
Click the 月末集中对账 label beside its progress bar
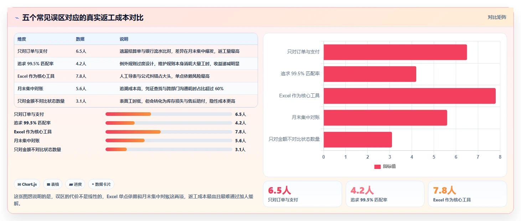(x=27, y=141)
